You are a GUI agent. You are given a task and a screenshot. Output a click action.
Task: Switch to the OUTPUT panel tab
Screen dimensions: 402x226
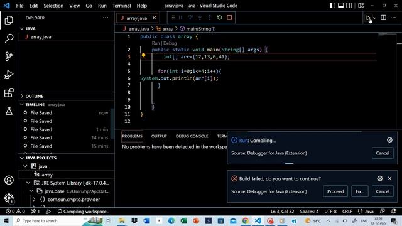(159, 136)
